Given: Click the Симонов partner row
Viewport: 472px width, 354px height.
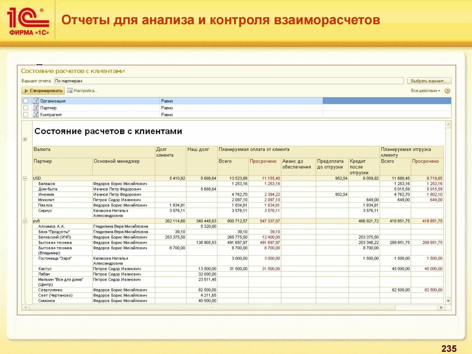Looking at the screenshot, I should click(238, 301).
